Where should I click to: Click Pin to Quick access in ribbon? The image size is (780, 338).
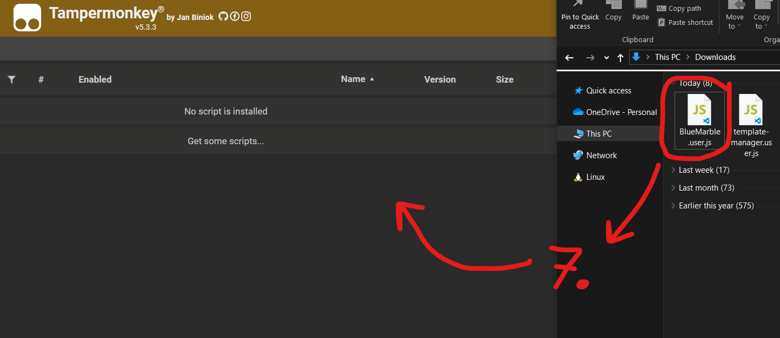580,16
